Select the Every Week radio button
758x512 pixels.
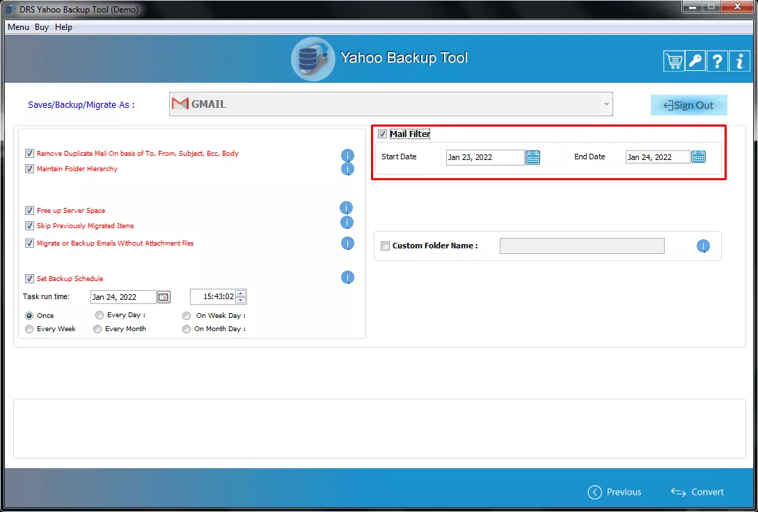click(29, 330)
